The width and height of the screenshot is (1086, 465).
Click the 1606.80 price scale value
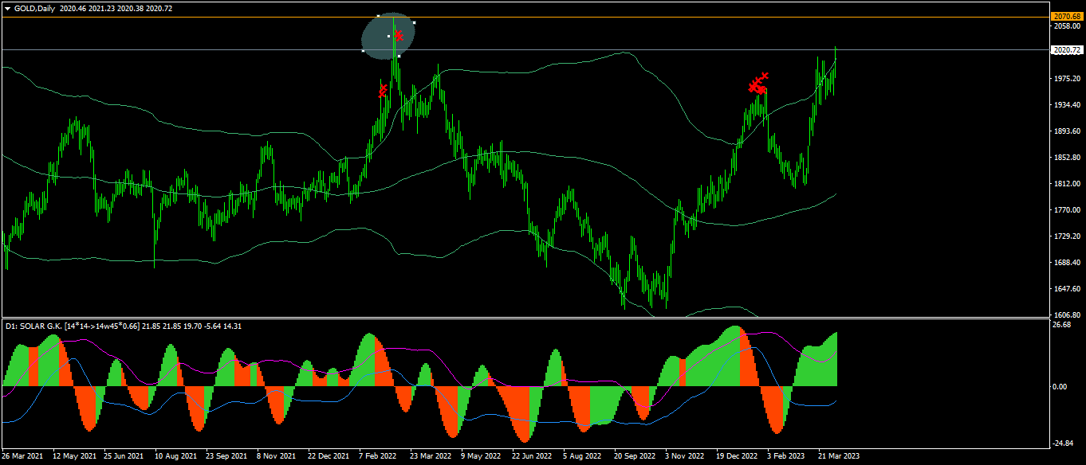[x=1066, y=315]
